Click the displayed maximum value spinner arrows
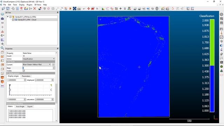 pos(52,80)
